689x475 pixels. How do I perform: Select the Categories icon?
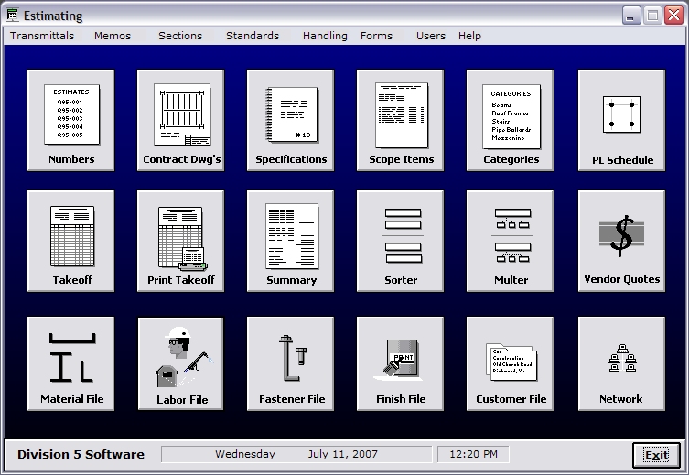(x=511, y=120)
